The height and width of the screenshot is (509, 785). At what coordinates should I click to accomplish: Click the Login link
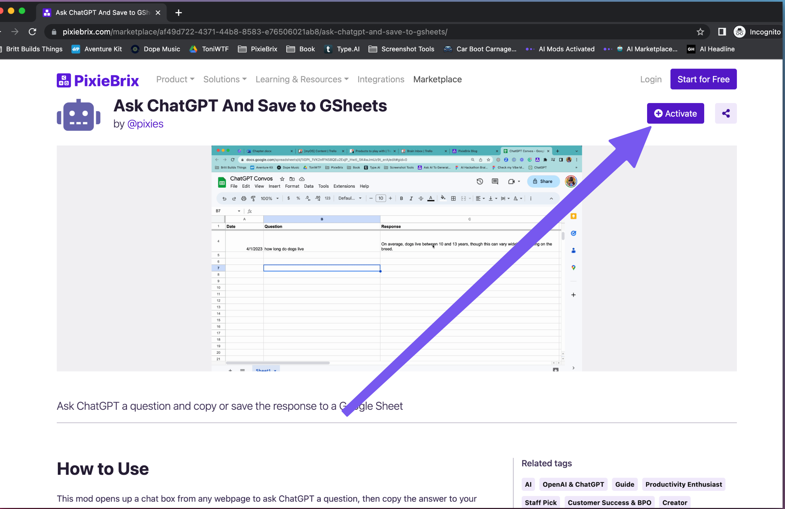click(x=651, y=79)
